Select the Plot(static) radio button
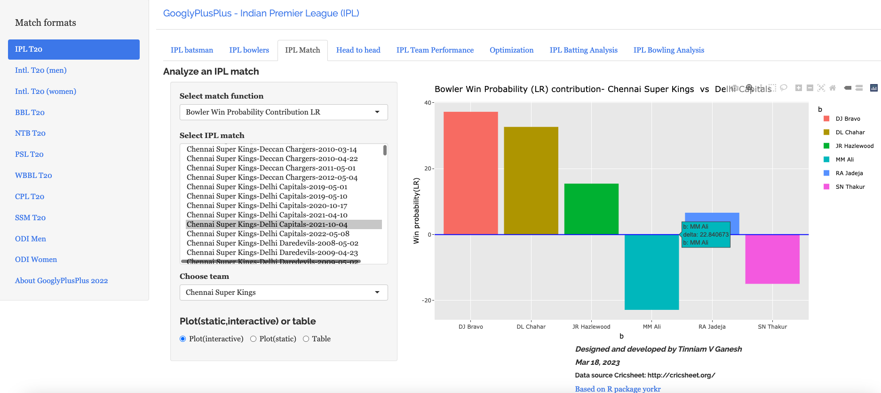This screenshot has width=881, height=393. (254, 339)
